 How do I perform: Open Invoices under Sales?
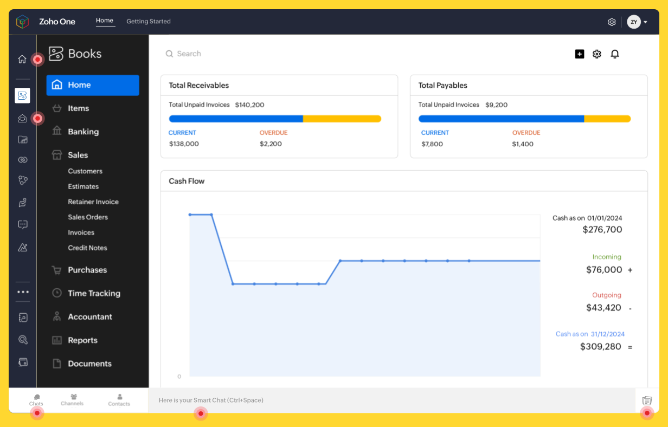click(81, 232)
